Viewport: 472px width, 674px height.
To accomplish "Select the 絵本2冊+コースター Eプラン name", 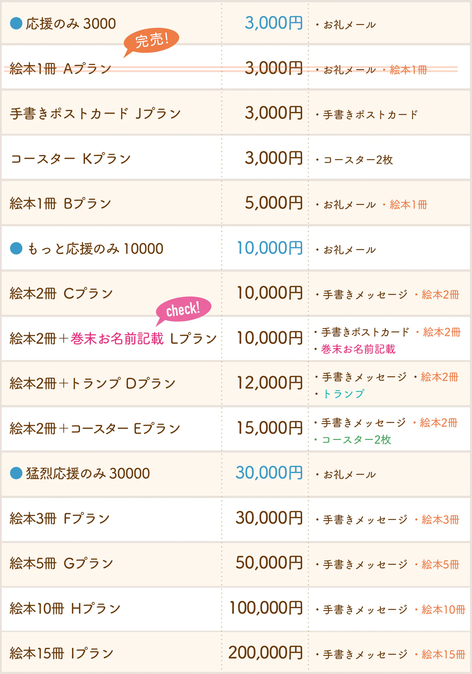I will tap(95, 429).
